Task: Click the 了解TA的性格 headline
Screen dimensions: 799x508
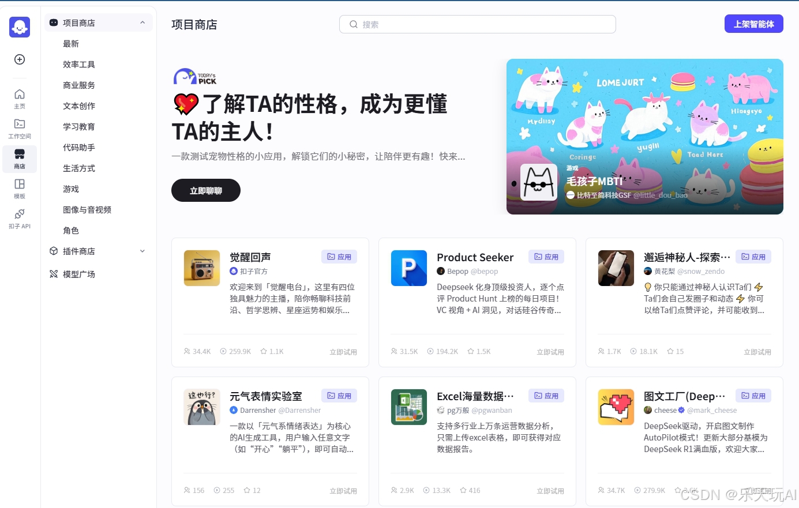Action: (310, 118)
